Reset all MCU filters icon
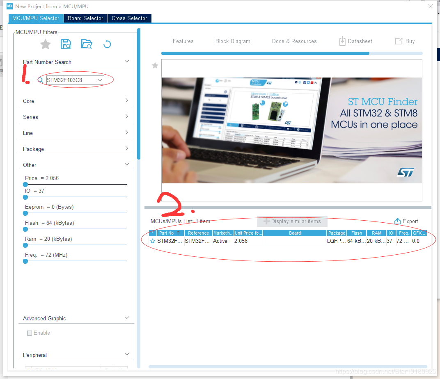The width and height of the screenshot is (440, 379). click(107, 44)
